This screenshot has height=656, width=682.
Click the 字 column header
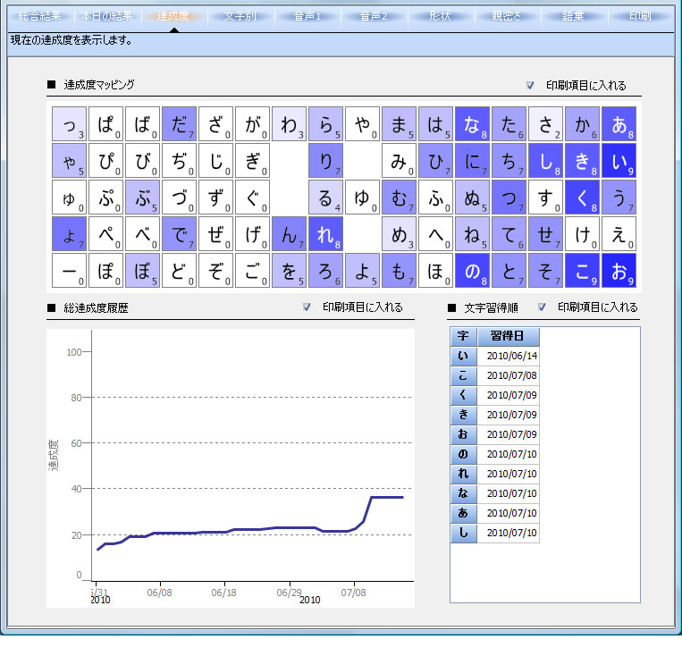click(462, 336)
